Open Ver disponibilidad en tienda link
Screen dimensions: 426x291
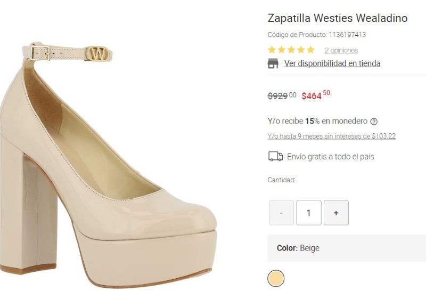coord(332,63)
